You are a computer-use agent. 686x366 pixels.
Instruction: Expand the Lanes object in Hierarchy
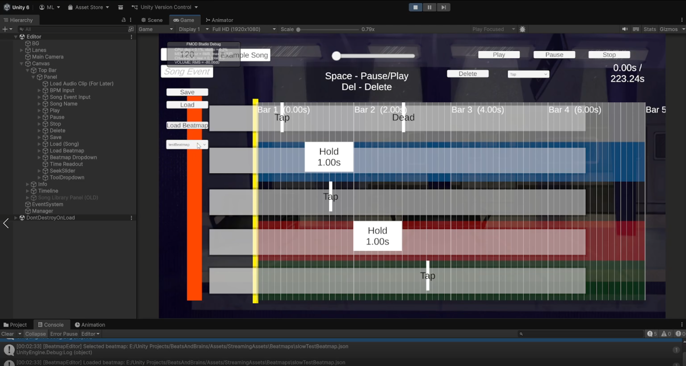click(x=21, y=50)
